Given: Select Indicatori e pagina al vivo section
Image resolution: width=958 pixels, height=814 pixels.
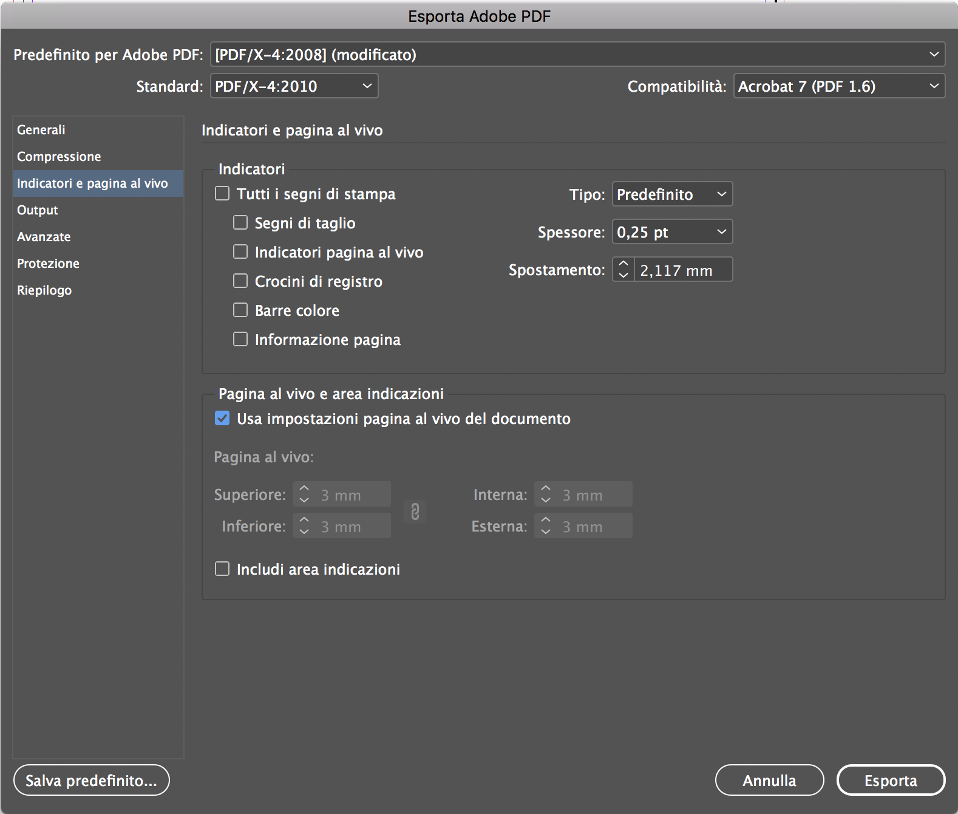Looking at the screenshot, I should click(x=98, y=183).
